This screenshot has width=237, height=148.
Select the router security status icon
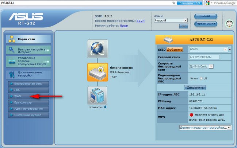tap(98, 72)
